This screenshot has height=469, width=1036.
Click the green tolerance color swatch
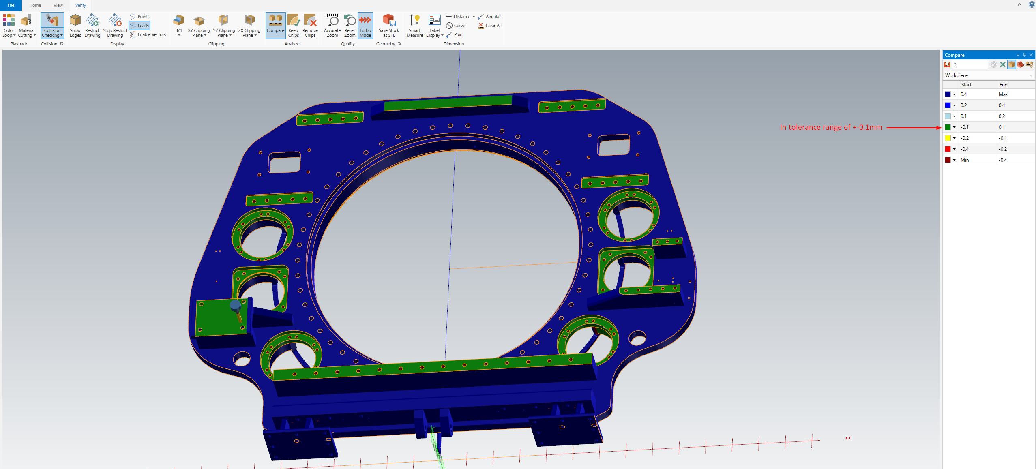[948, 127]
